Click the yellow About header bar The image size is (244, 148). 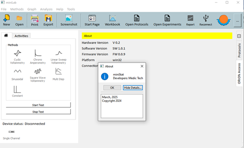coord(157,36)
